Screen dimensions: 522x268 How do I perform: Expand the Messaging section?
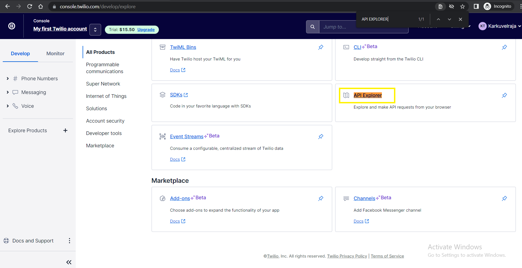7,92
